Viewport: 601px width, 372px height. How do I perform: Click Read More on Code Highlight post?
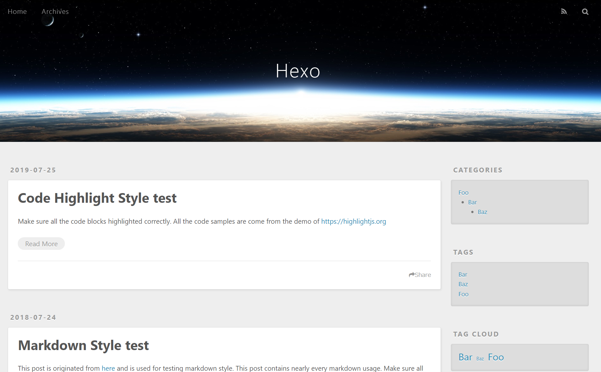[x=41, y=244]
